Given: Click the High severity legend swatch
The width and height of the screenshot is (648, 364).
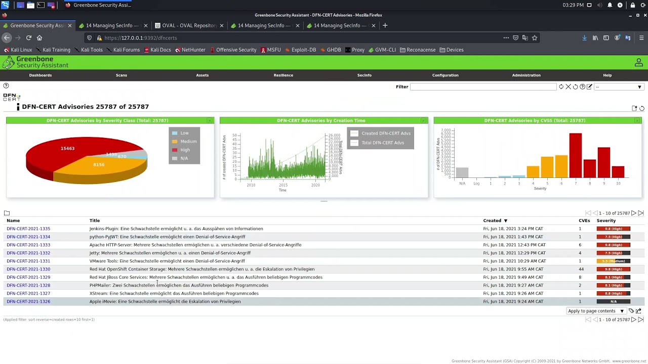Looking at the screenshot, I should point(175,150).
